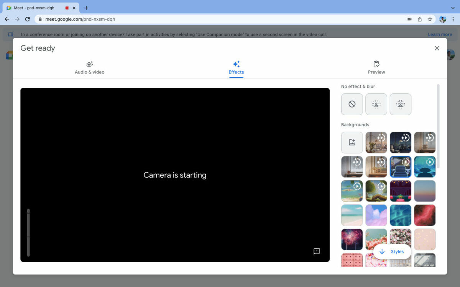
Task: Open the Learn more link
Action: [x=440, y=34]
